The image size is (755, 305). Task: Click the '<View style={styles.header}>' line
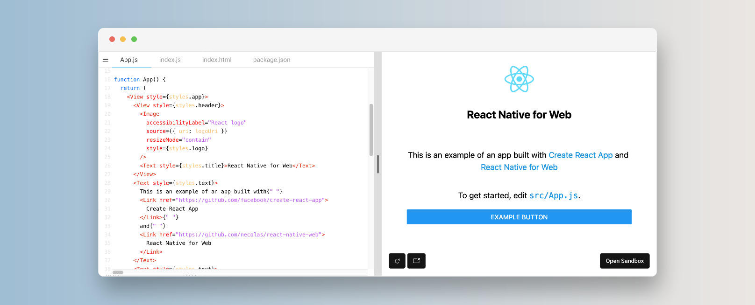(178, 106)
